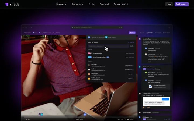Image resolution: width=194 pixels, height=121 pixels.
Task: Click the loop icon in player controls
Action: [x=122, y=119]
